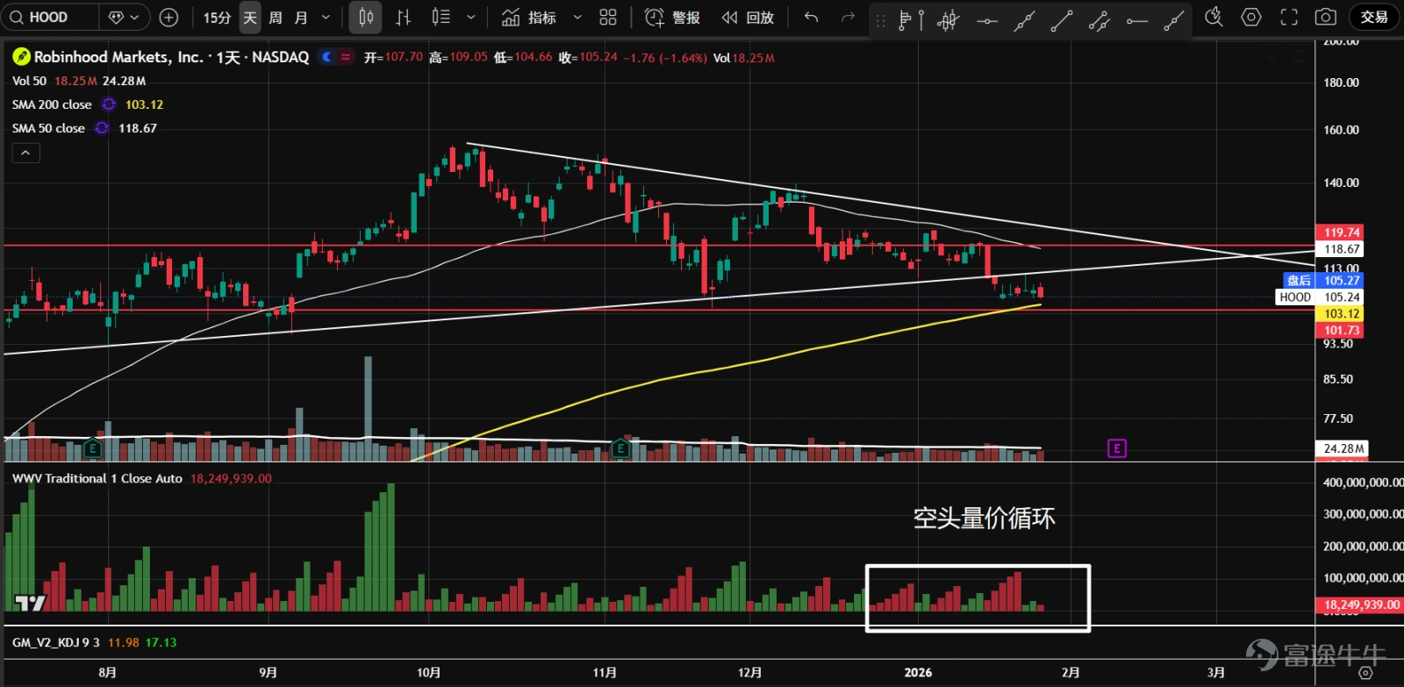Click the November earnings E marker
Viewport: 1404px width, 687px height.
click(620, 449)
